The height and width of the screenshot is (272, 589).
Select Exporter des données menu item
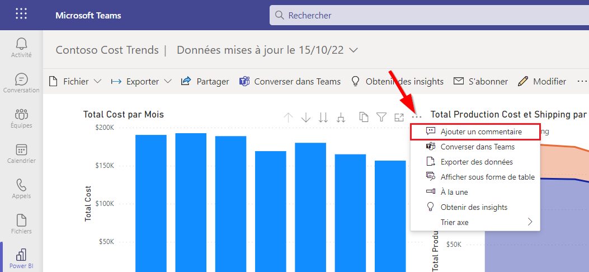tap(475, 162)
